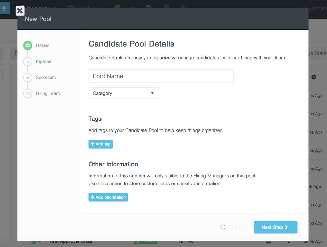
Task: Open the Category dropdown
Action: (124, 93)
